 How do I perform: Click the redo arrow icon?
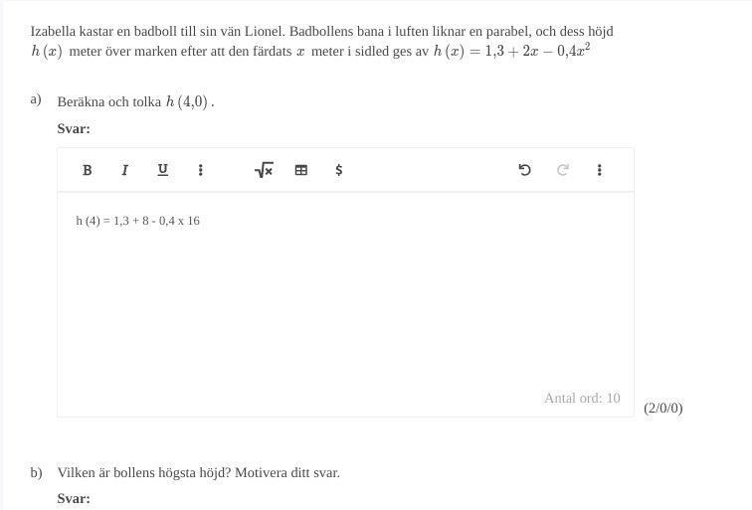coord(563,170)
